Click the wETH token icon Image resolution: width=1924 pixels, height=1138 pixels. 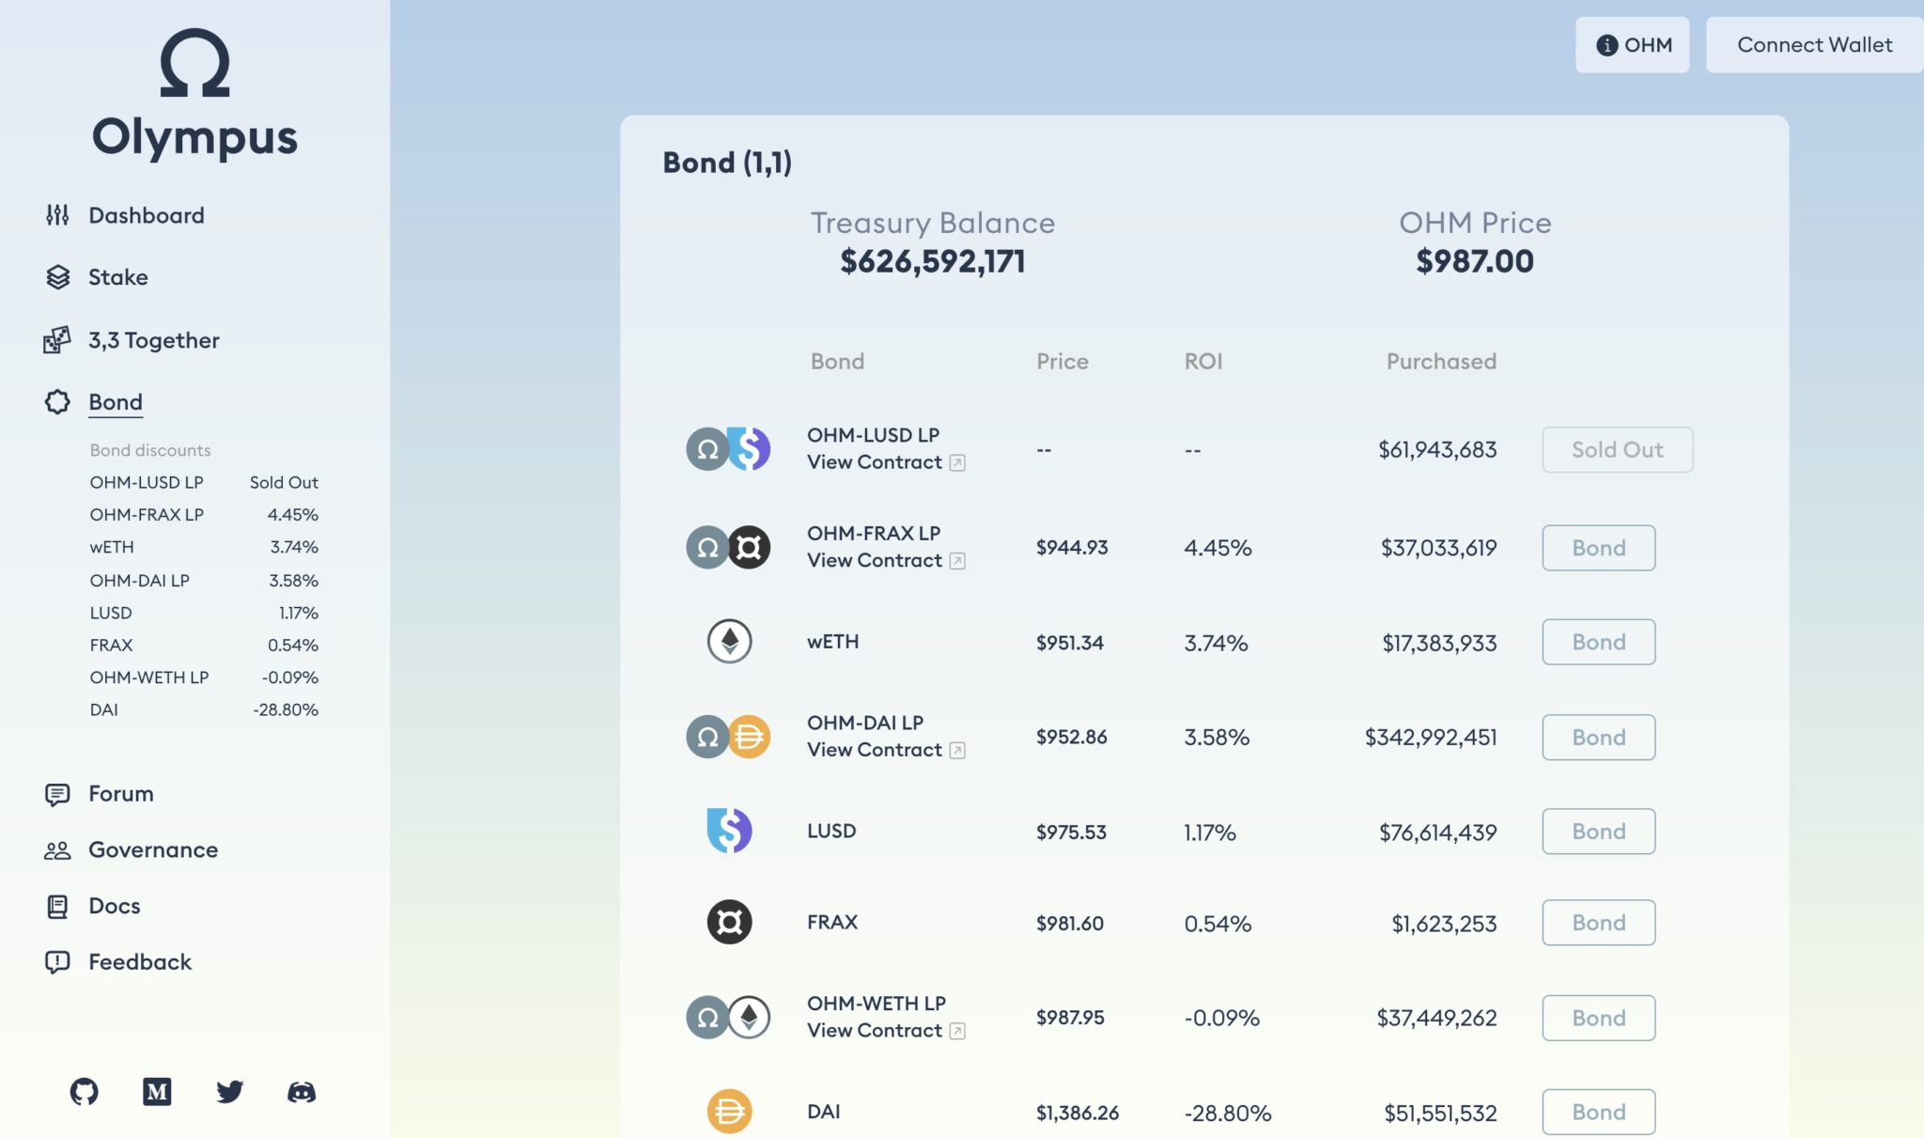point(729,642)
